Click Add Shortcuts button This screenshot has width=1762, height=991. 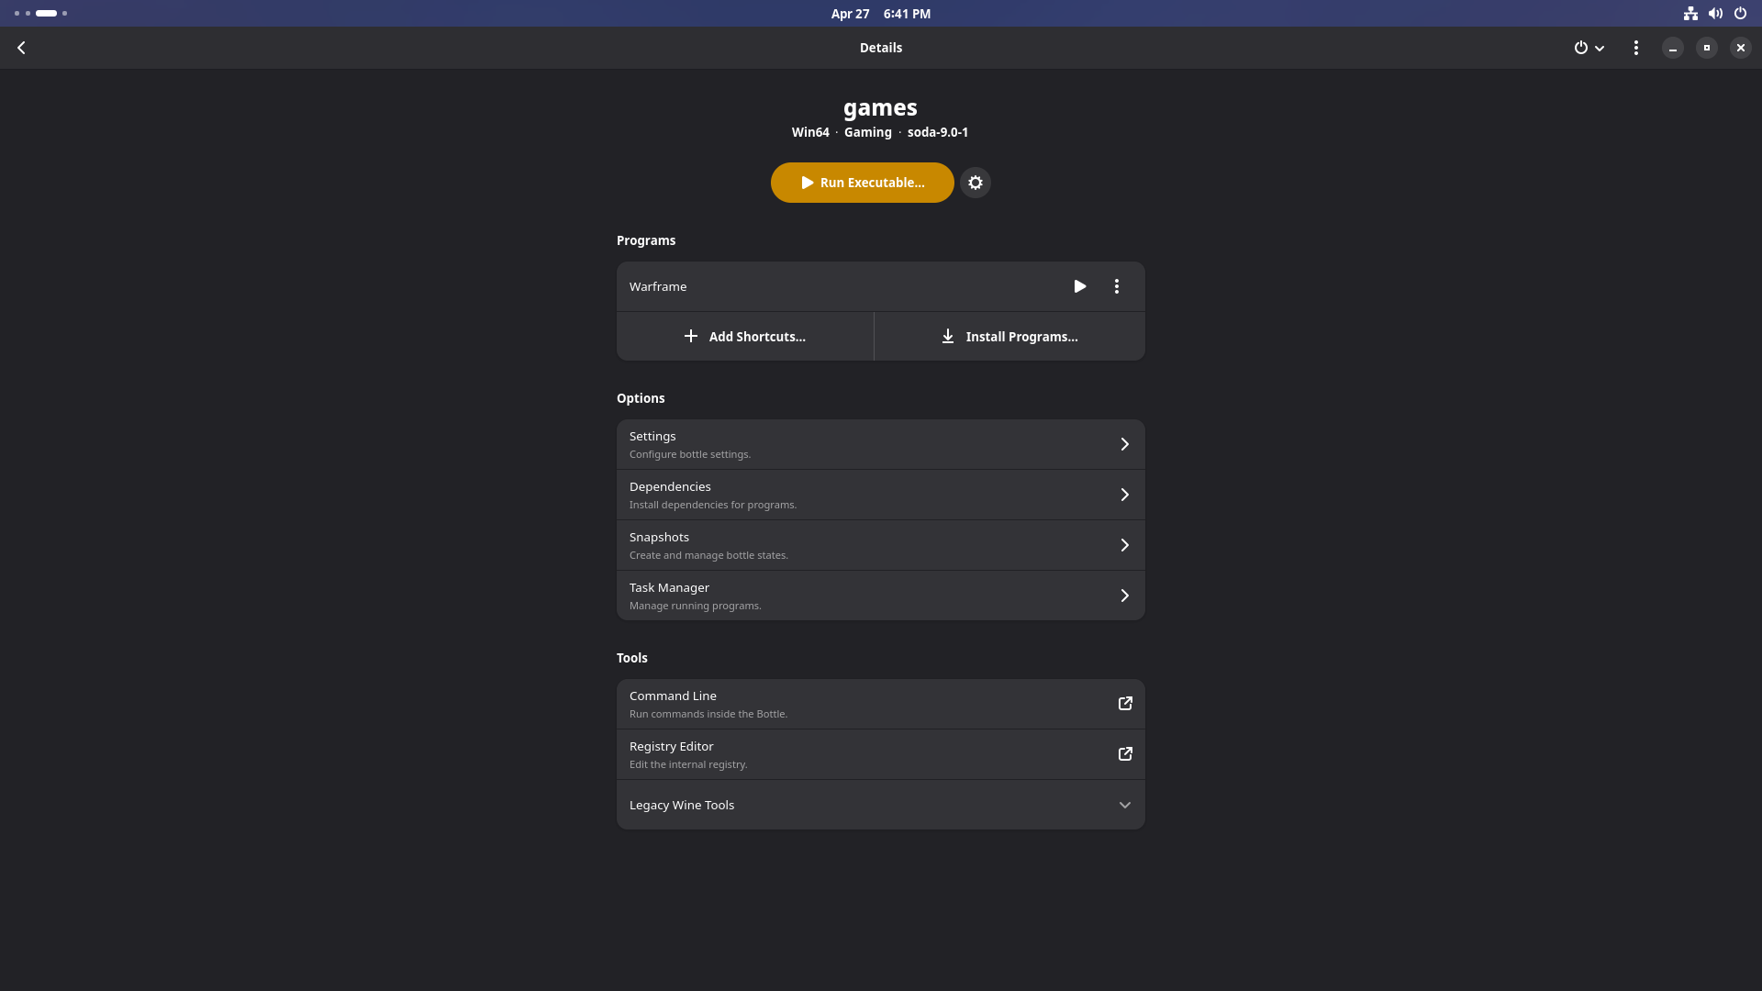pos(744,337)
